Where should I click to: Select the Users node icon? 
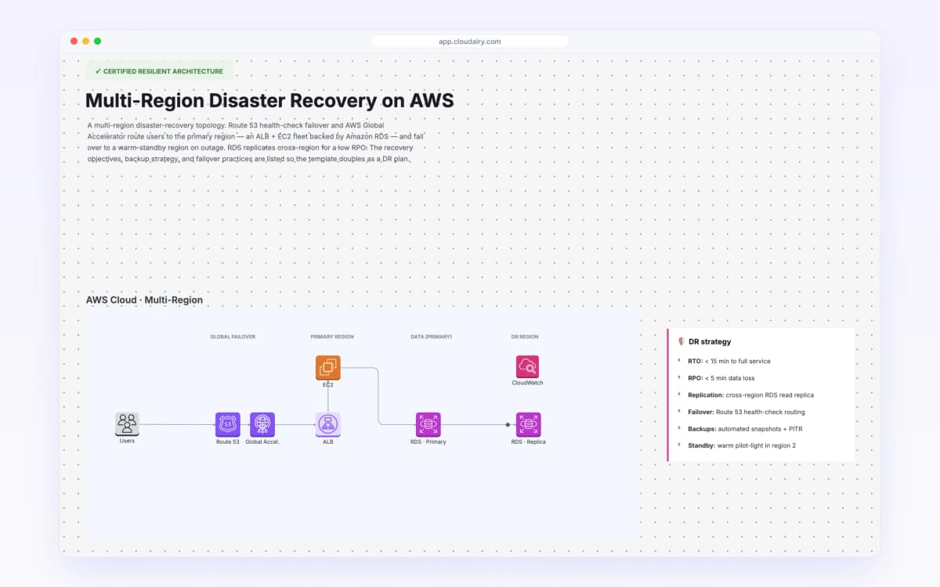(x=127, y=424)
